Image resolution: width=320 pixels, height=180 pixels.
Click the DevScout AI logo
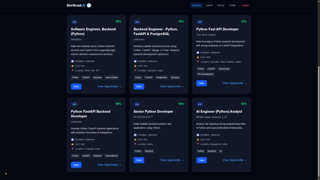click(x=76, y=5)
